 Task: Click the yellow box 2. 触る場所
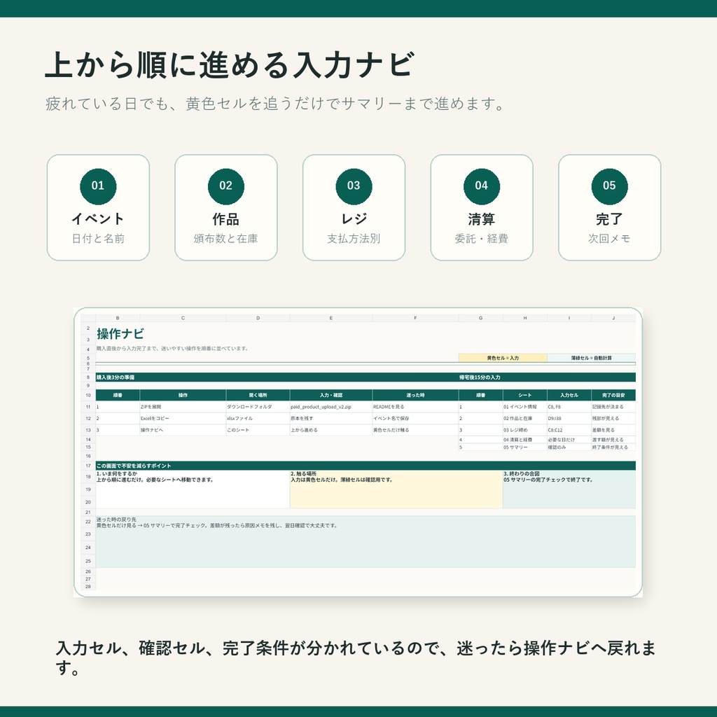(396, 489)
